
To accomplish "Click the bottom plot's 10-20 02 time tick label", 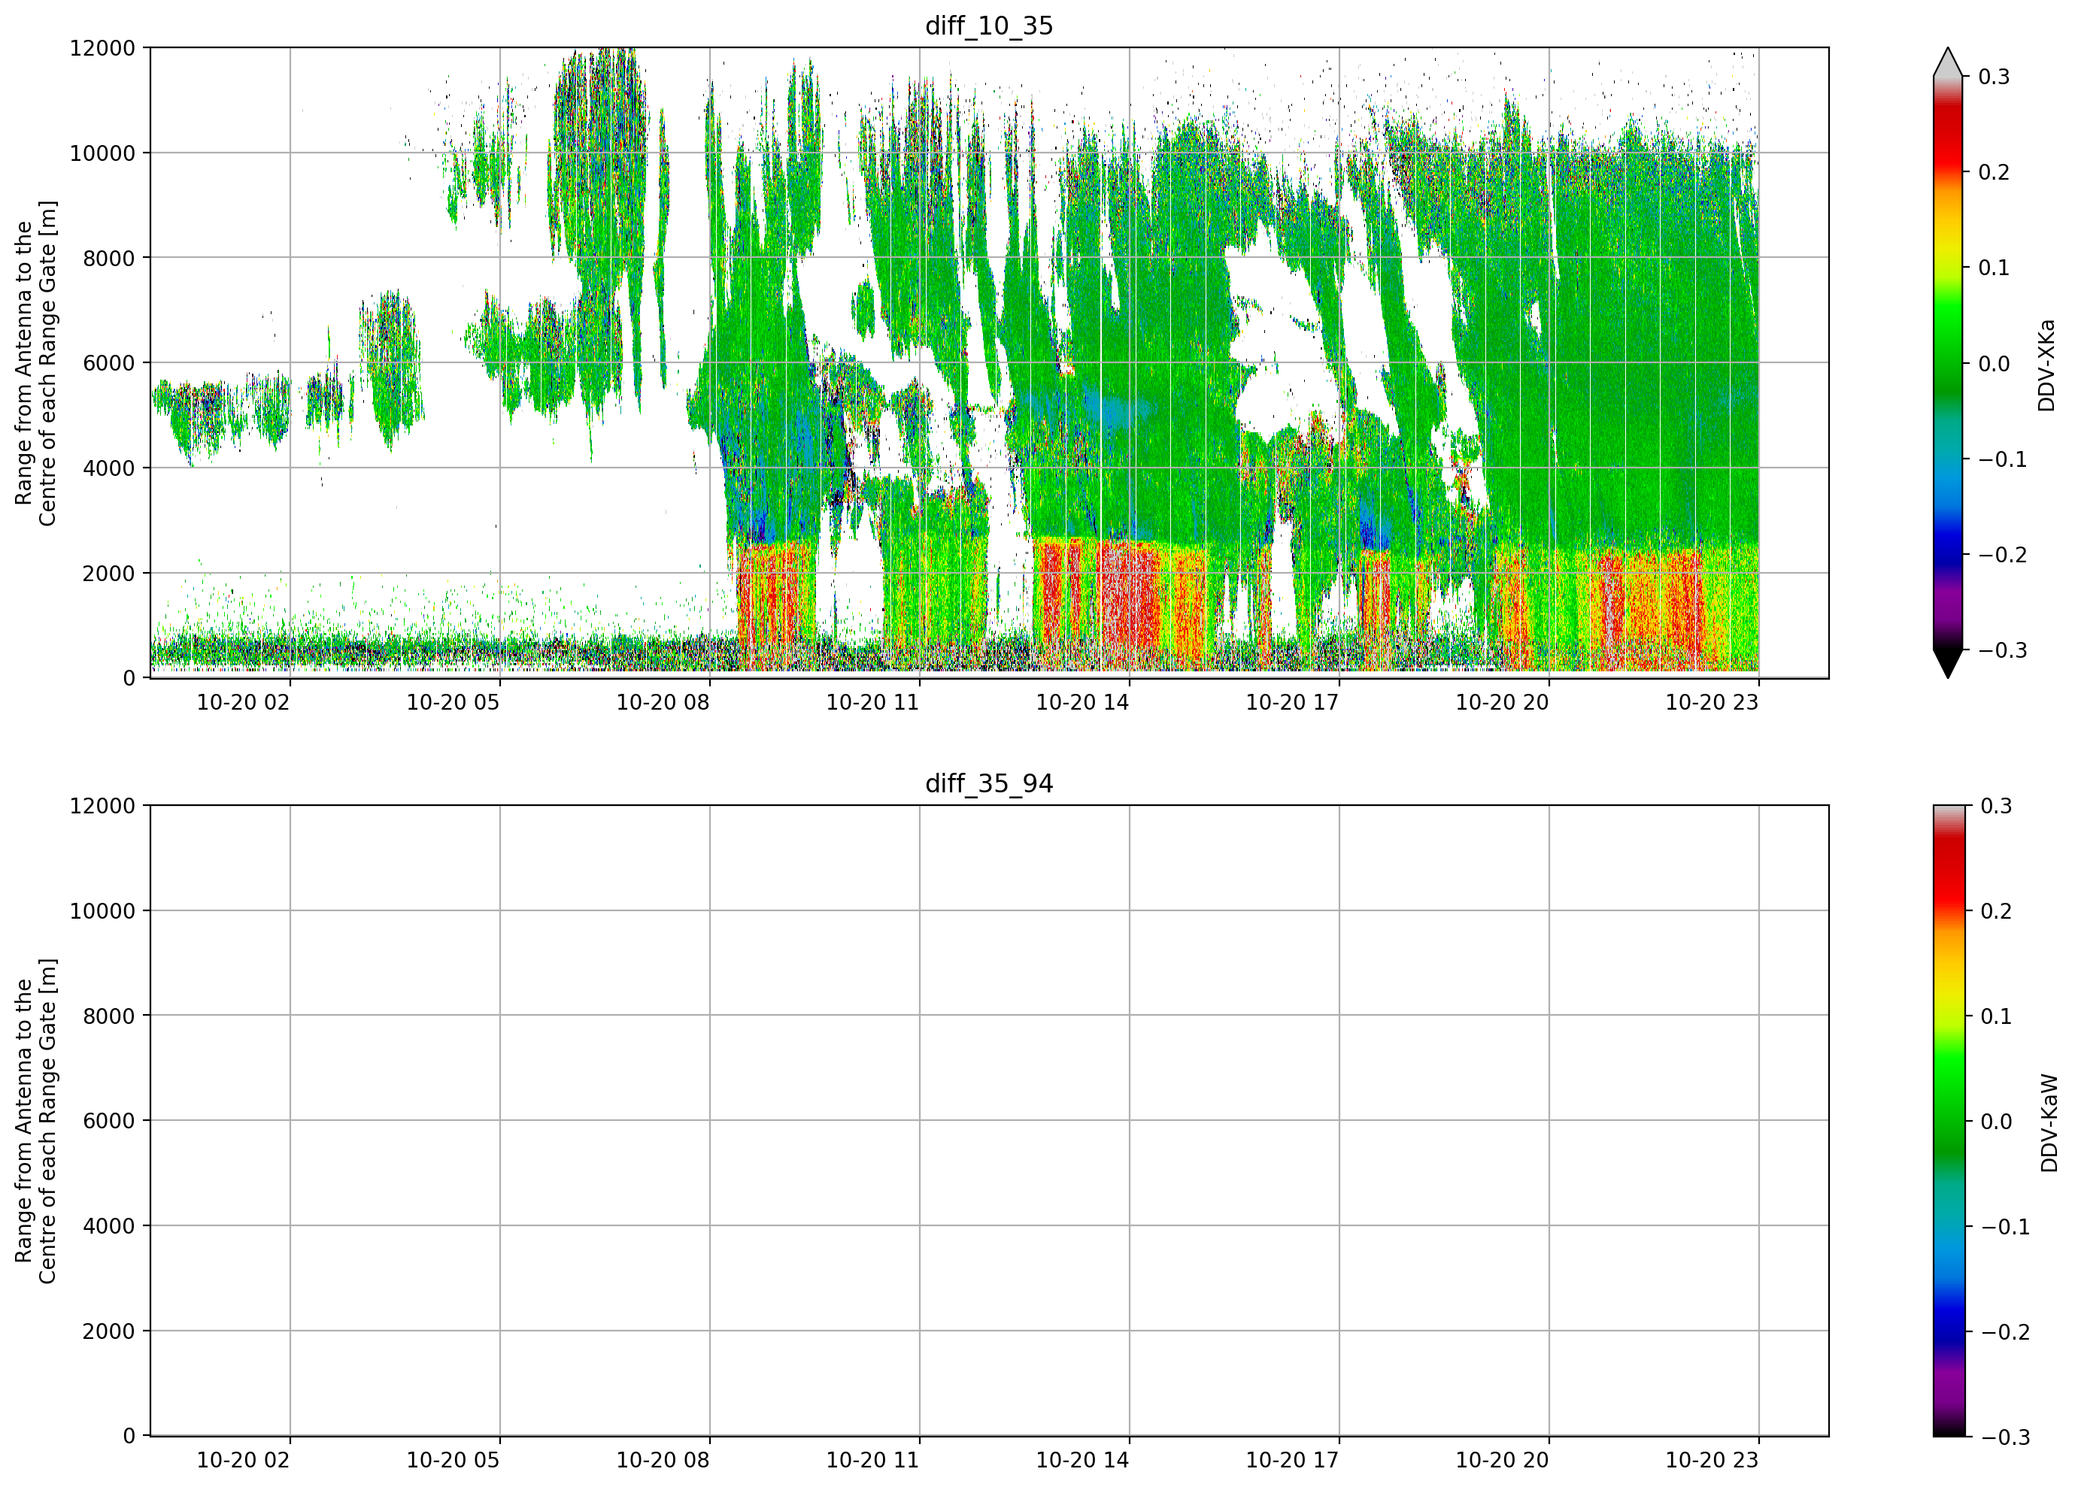I will click(x=244, y=1461).
